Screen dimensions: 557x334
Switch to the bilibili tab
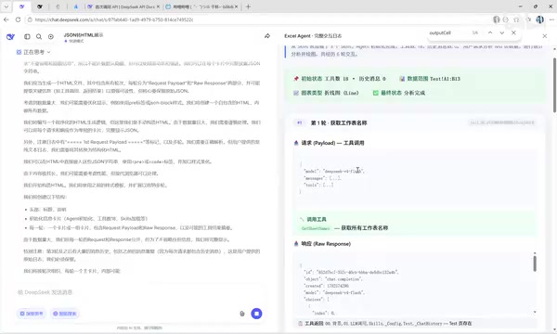click(201, 6)
